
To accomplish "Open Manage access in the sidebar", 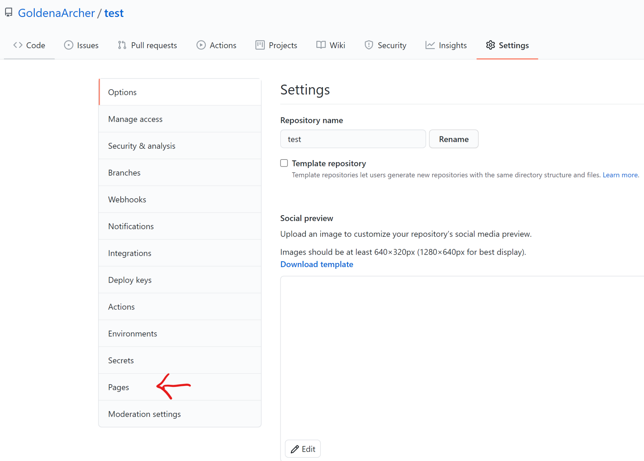I will tap(180, 119).
